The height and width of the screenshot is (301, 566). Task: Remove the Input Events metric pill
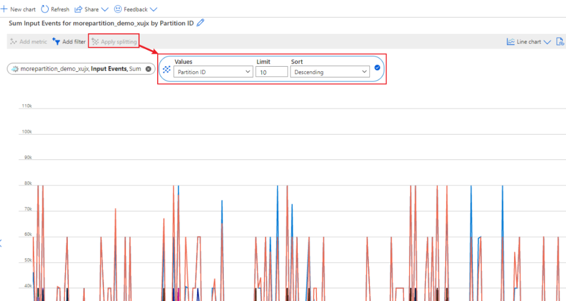tap(148, 69)
